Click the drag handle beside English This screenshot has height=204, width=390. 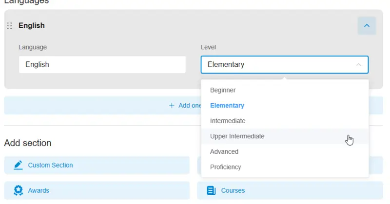tap(10, 26)
